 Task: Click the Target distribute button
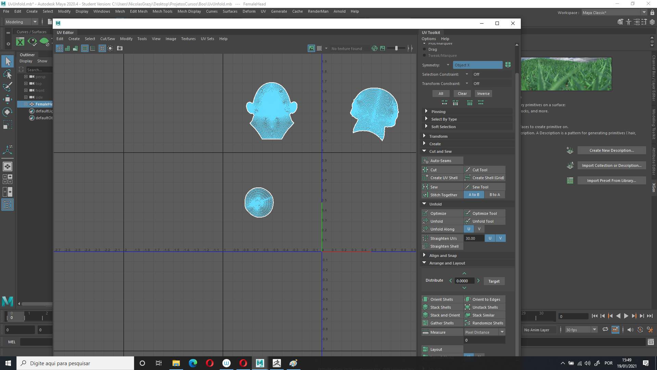494,281
